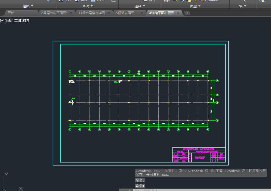271x191 pixels.
Task: Open a new drawing tab with plus button
Action: tap(187, 13)
